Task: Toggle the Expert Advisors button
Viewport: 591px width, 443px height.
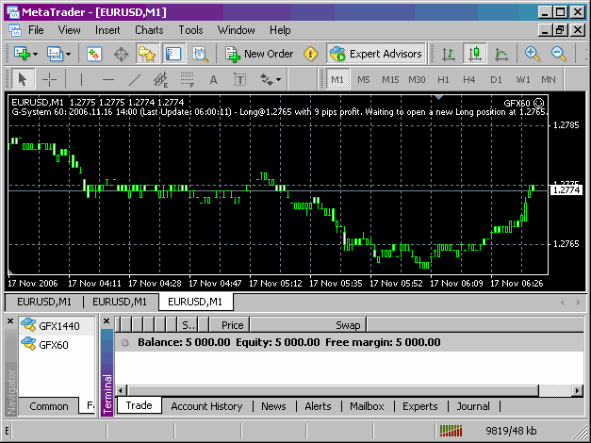Action: point(375,54)
